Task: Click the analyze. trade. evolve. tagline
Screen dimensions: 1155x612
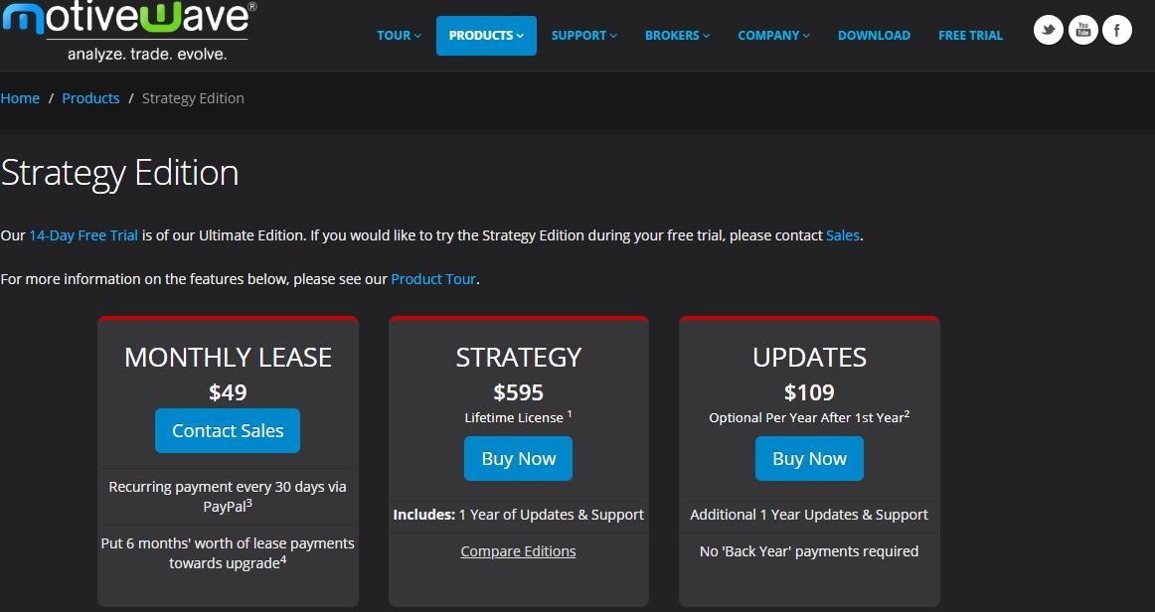Action: coord(147,55)
